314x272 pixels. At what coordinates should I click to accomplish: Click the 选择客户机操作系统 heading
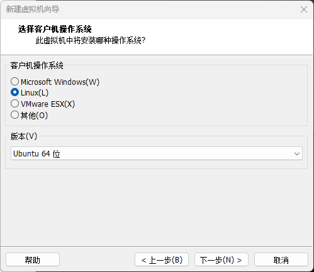click(x=55, y=29)
